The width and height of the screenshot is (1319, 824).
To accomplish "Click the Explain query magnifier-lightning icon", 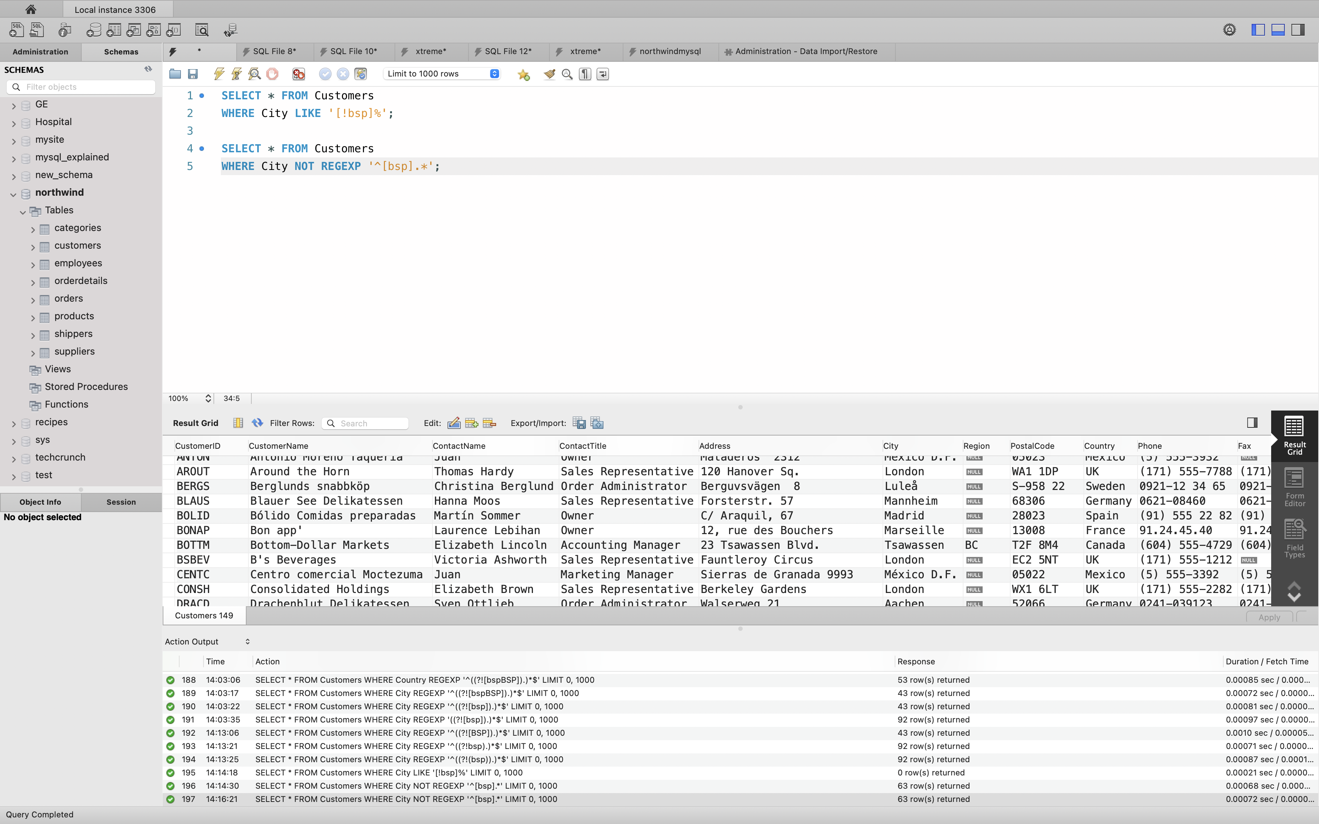I will tap(255, 74).
